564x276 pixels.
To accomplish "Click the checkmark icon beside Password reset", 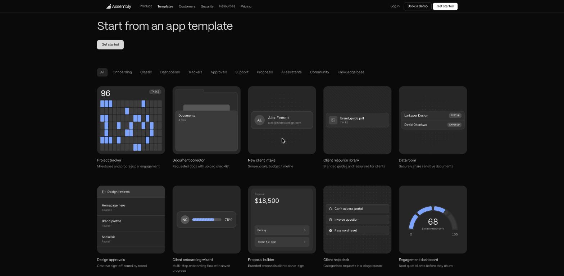I will 331,230.
